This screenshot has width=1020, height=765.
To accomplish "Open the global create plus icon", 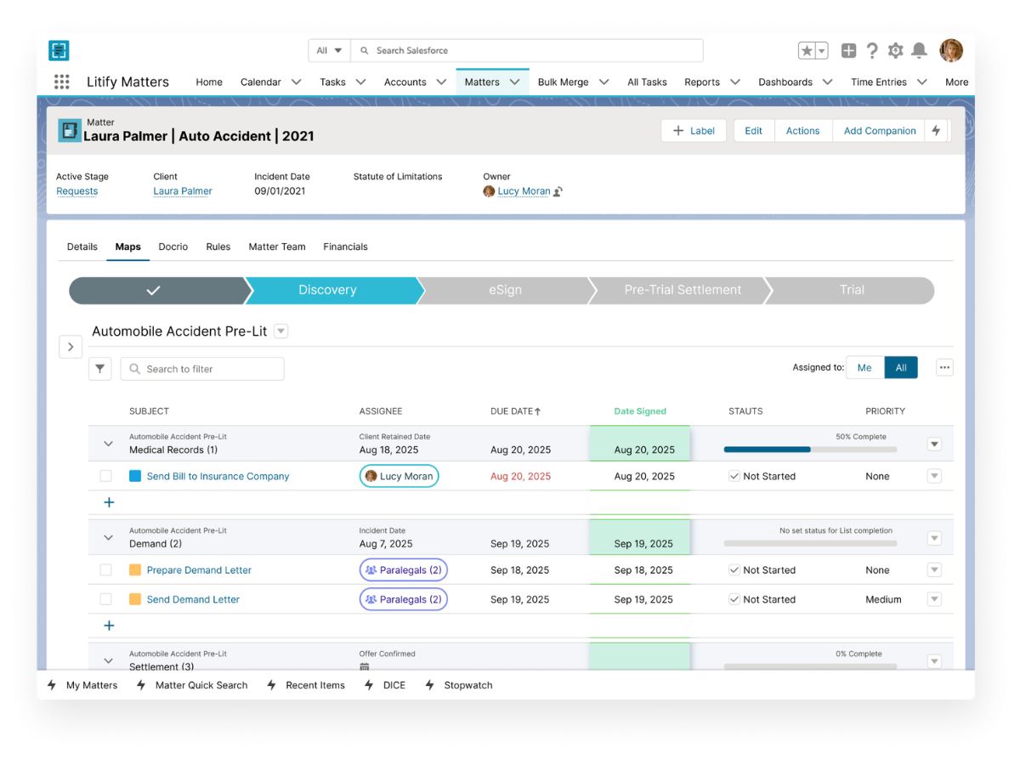I will pos(848,51).
